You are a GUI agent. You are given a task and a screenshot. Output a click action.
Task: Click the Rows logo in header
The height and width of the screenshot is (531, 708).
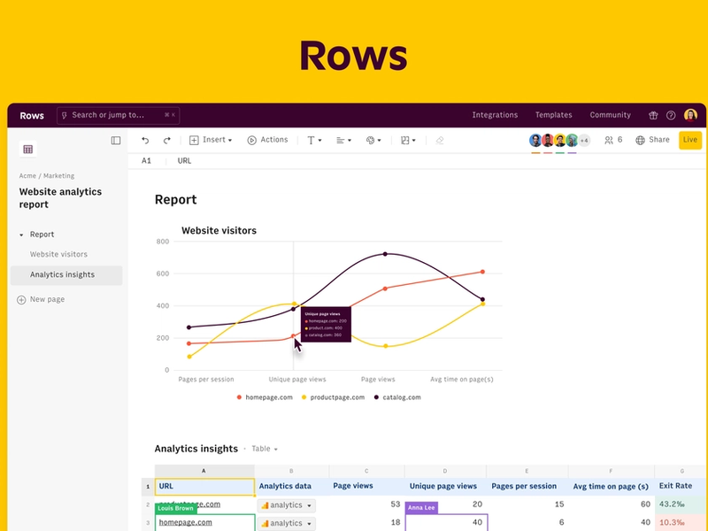click(x=32, y=116)
